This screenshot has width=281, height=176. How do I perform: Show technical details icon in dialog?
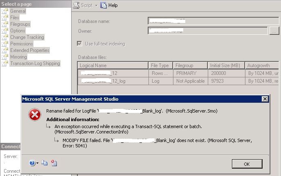(x=54, y=163)
